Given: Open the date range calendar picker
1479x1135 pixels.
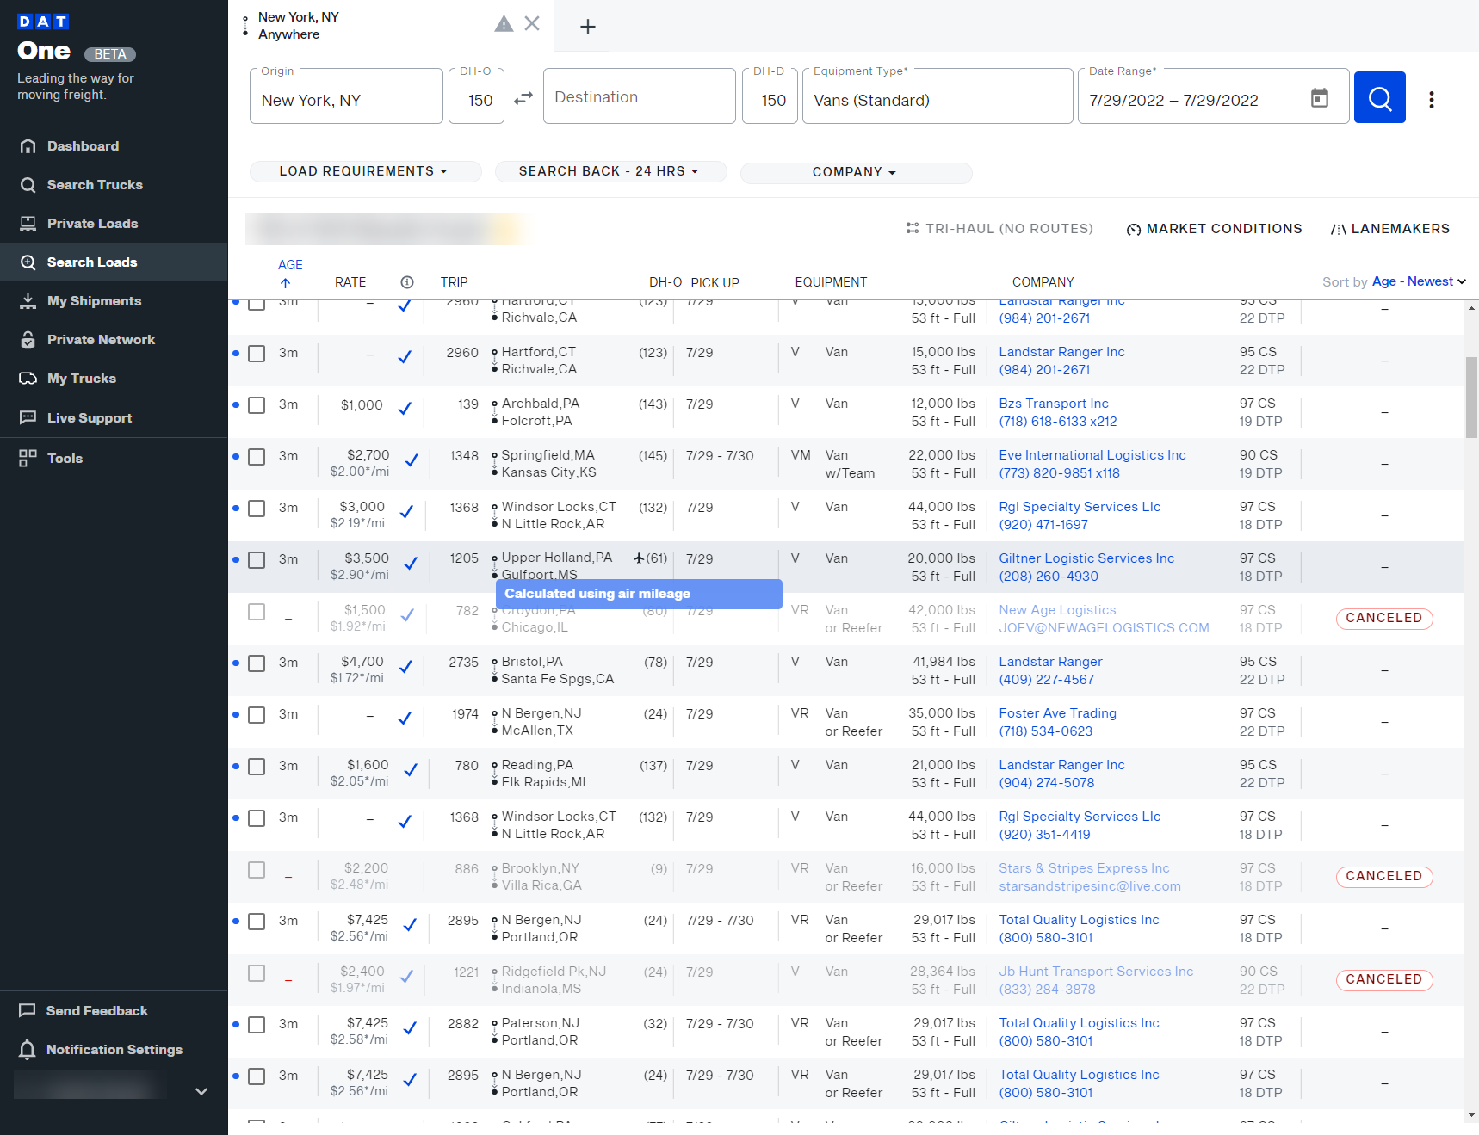Looking at the screenshot, I should 1319,98.
